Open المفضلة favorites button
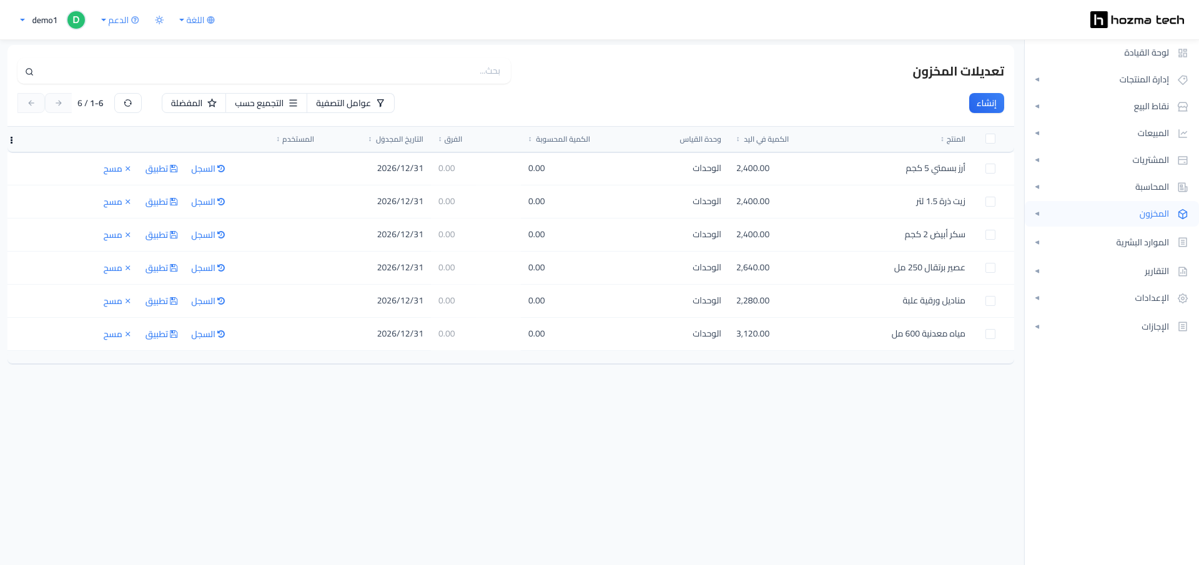 click(x=194, y=103)
